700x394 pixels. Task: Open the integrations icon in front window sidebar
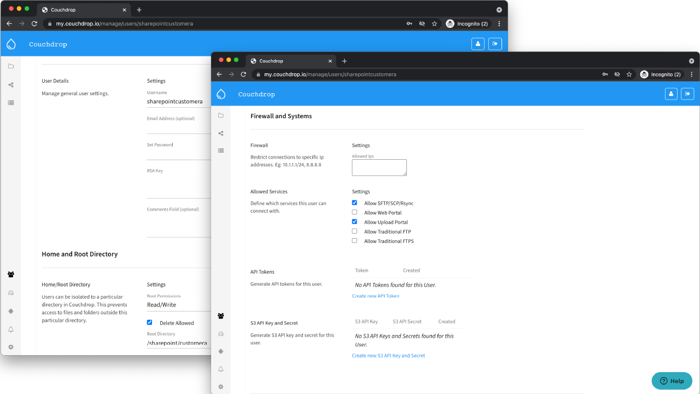[x=221, y=351]
